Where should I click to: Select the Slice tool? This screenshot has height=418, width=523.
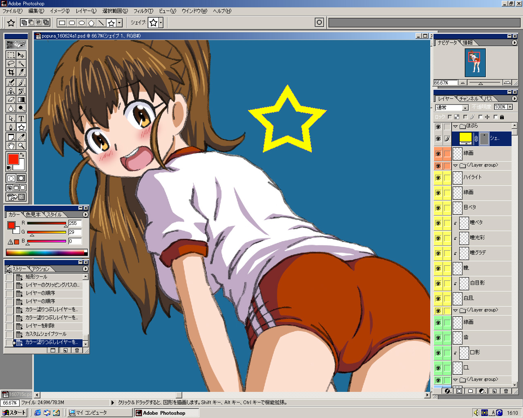21,72
